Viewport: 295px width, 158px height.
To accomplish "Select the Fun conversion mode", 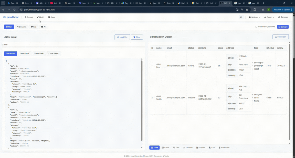I will 34,27.
